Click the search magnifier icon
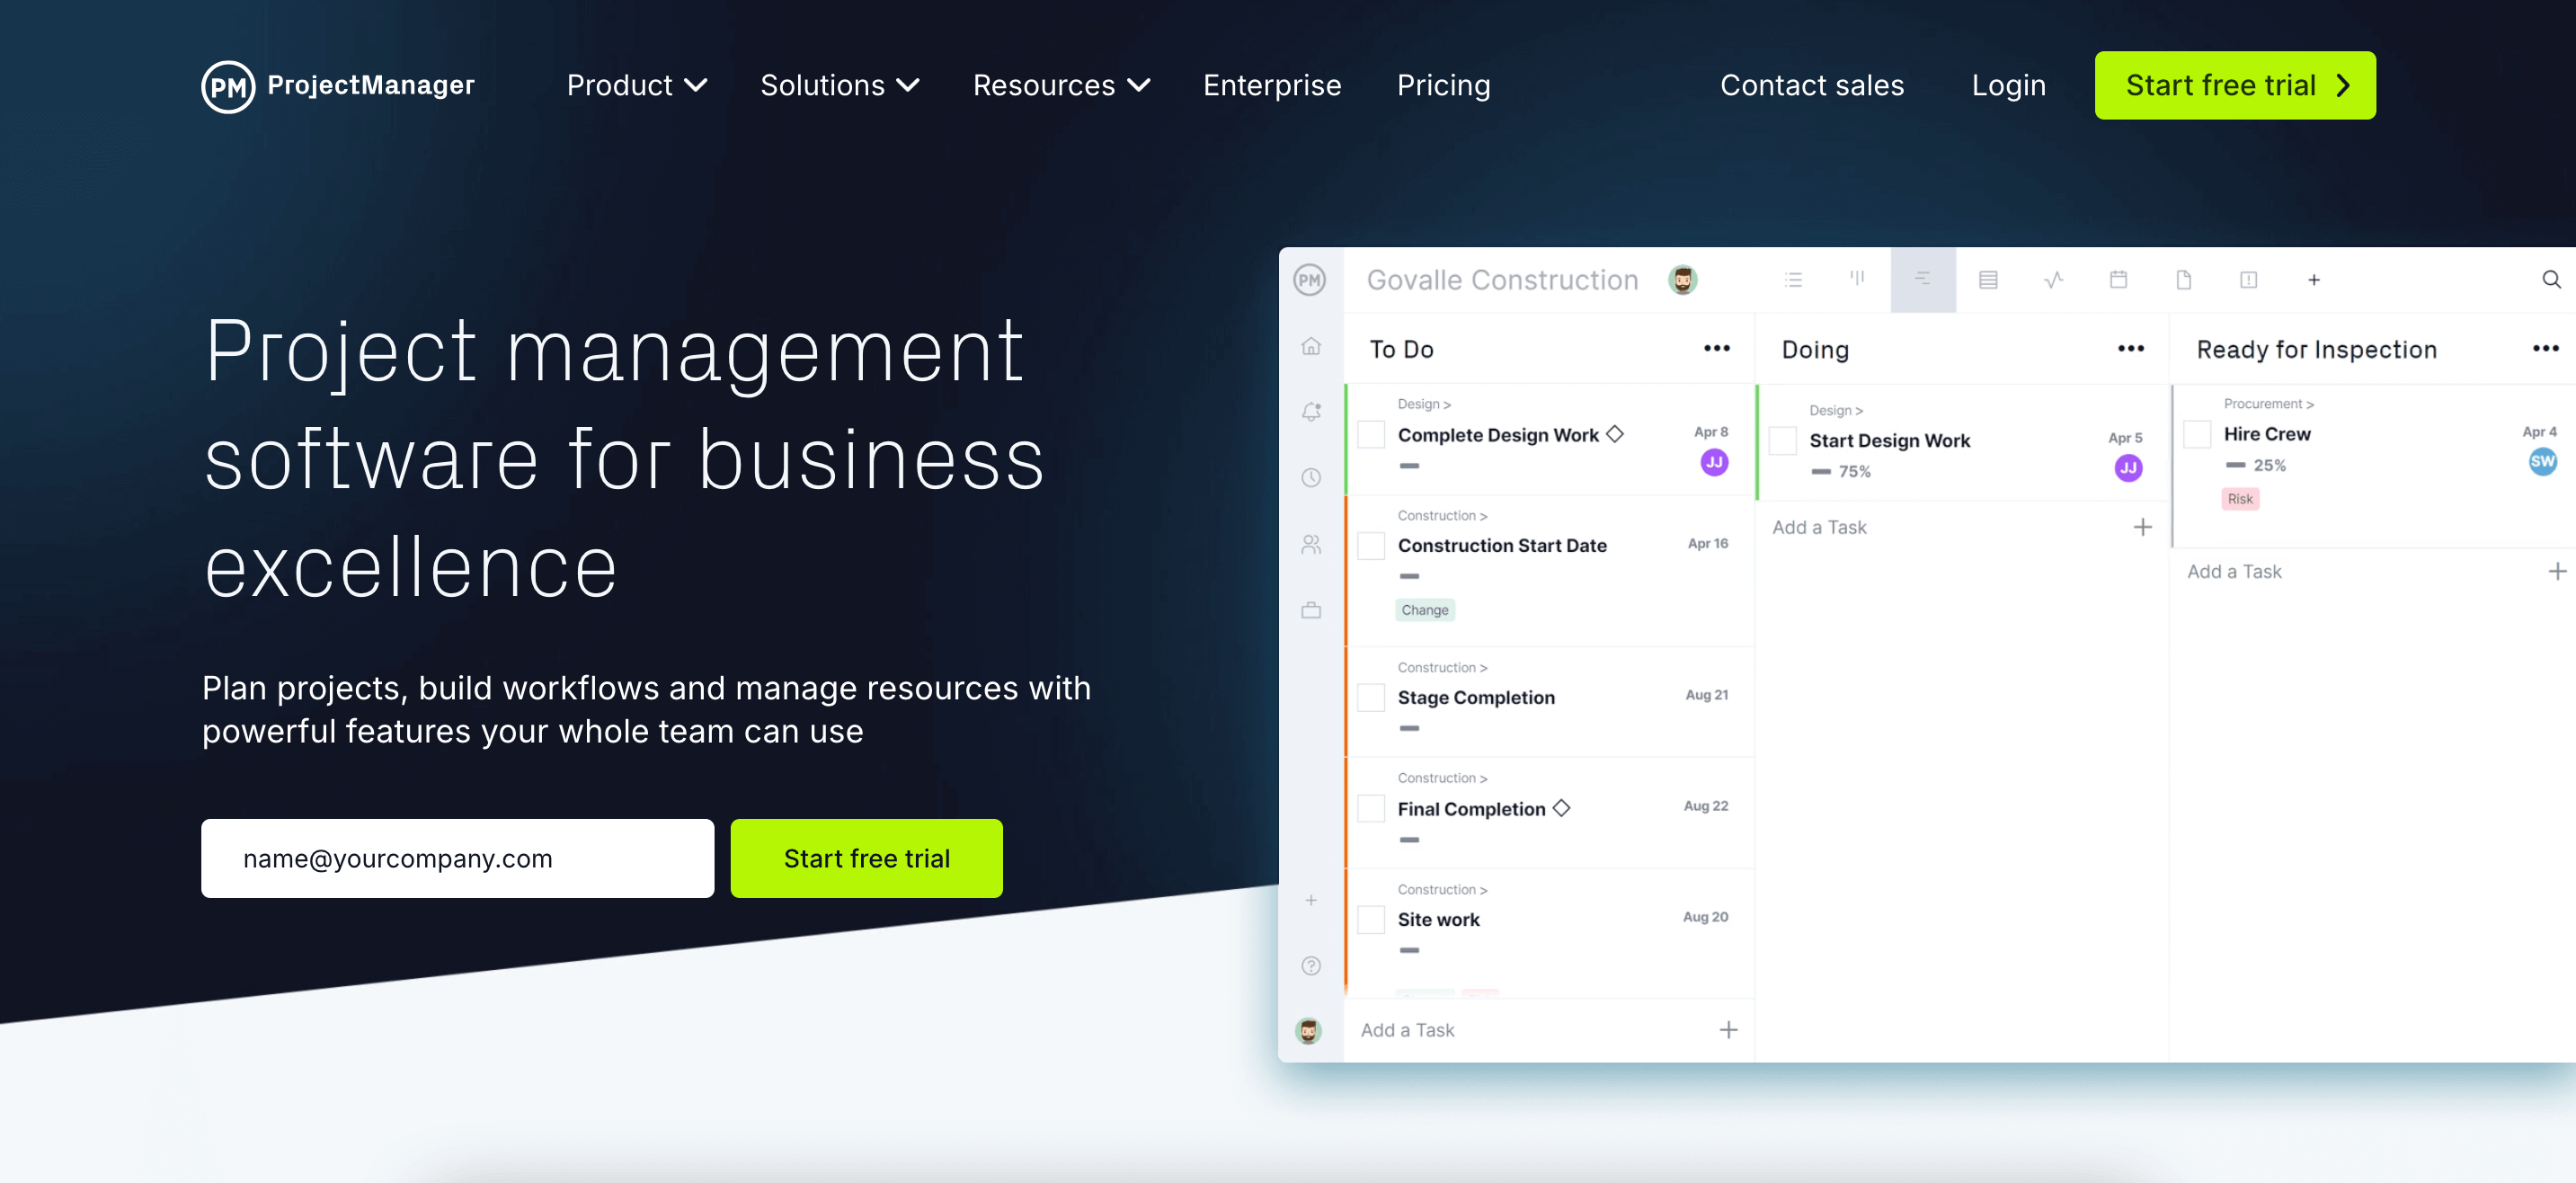This screenshot has height=1183, width=2576. 2551,280
